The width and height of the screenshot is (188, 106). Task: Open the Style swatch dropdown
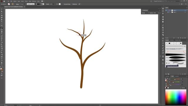tap(61, 4)
